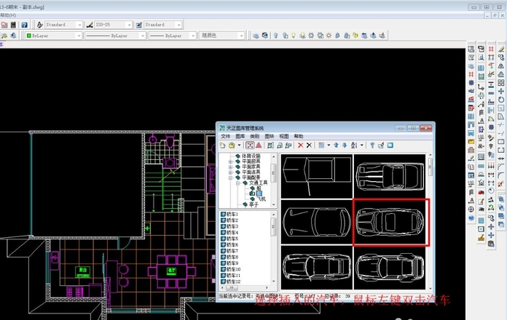Image resolution: width=507 pixels, height=320 pixels.
Task: Open the 类别 menu in library manager
Action: click(255, 136)
